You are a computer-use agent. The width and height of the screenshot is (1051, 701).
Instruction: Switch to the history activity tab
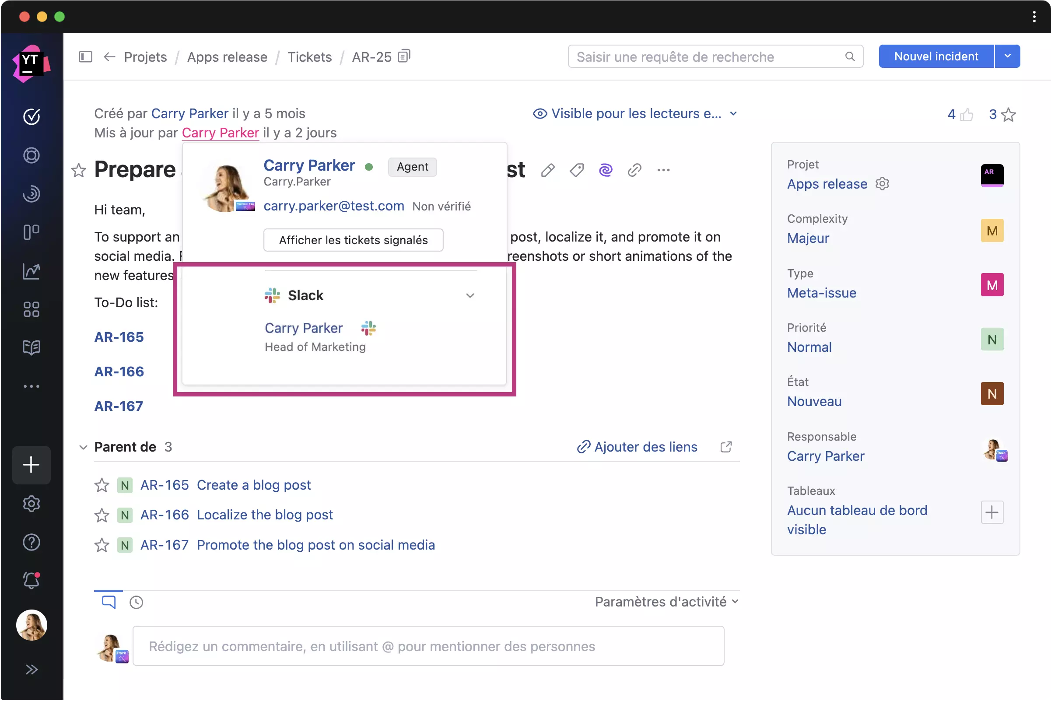coord(136,602)
